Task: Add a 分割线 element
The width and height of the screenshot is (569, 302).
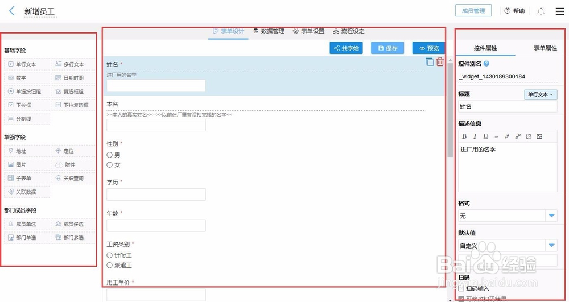Action: click(27, 119)
